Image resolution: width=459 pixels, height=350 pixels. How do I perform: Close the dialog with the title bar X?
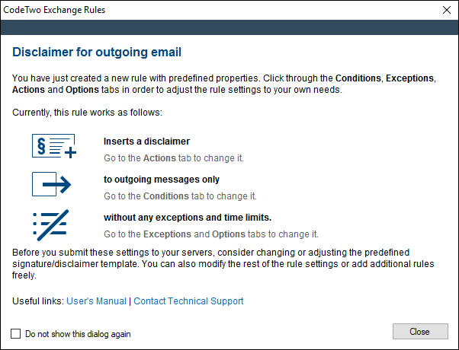(x=447, y=10)
